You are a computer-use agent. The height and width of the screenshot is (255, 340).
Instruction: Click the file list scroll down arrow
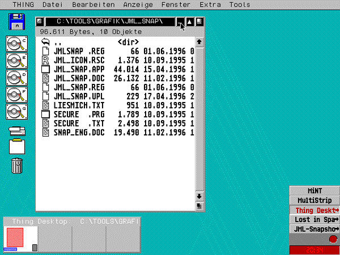coord(199,197)
